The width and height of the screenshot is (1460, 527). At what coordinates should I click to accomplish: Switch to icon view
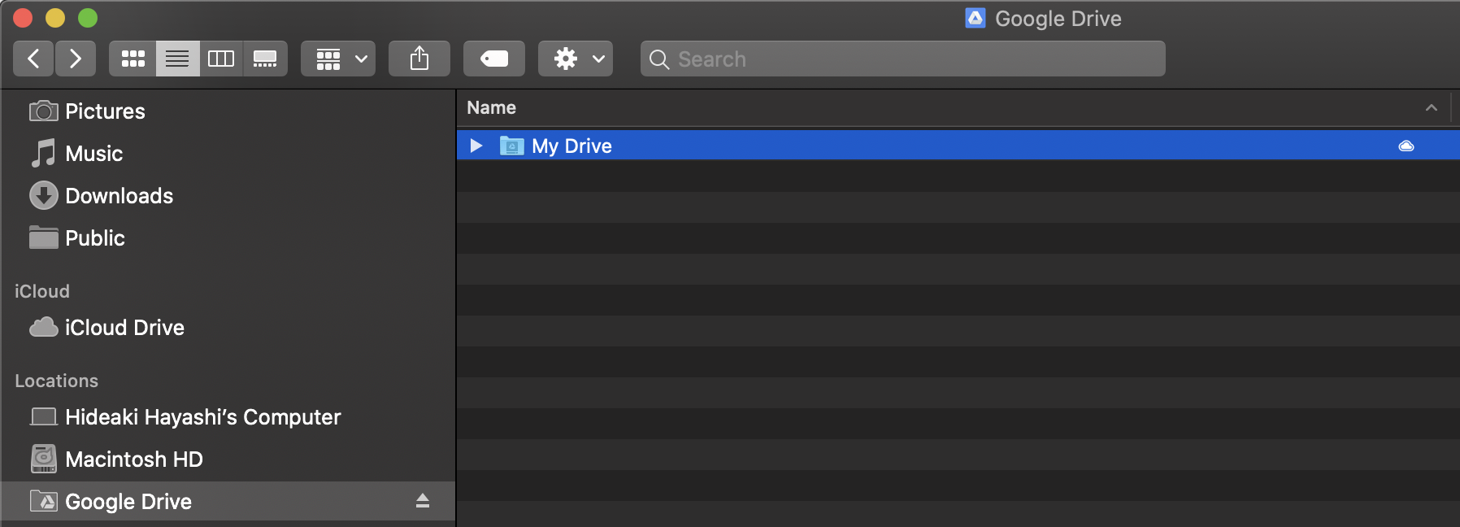tap(133, 59)
